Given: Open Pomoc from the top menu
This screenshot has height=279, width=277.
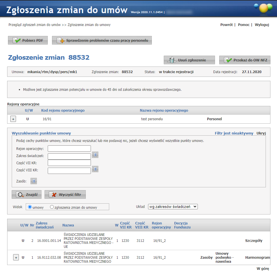Looking at the screenshot, I should [x=244, y=25].
